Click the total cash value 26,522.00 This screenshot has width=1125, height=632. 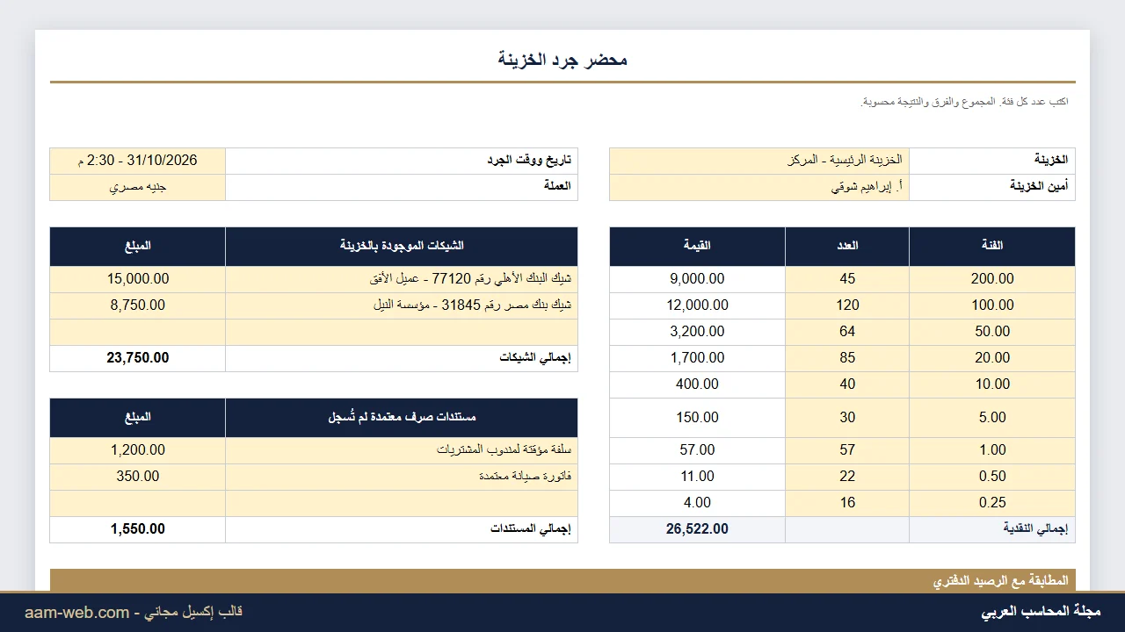coord(698,529)
